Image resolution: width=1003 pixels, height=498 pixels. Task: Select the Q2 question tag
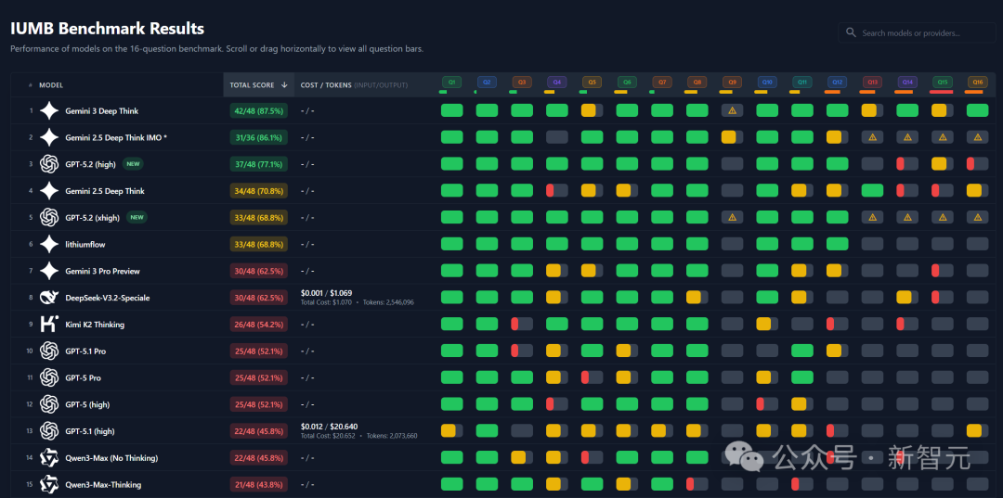click(x=487, y=83)
